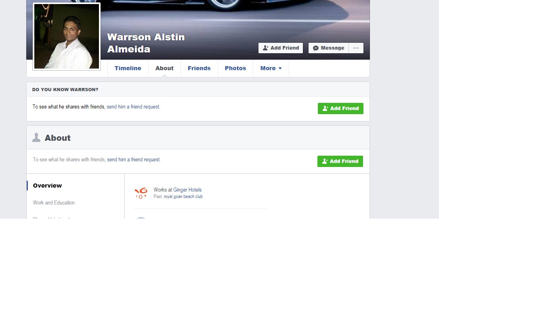The image size is (546, 313).
Task: Open the Ginger Hotels link
Action: point(187,190)
